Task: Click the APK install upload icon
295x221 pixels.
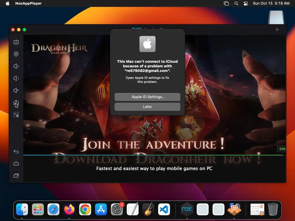Action: [16, 103]
